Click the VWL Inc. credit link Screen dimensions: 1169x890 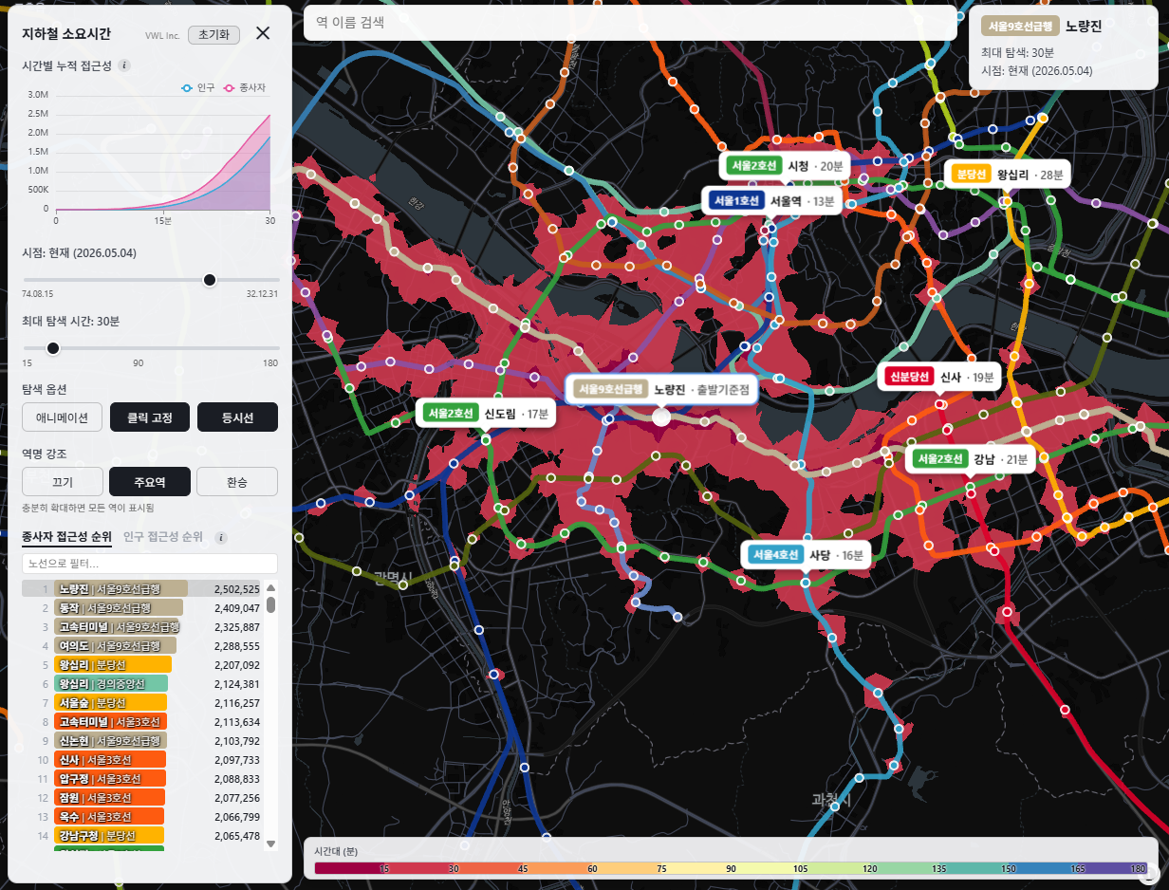click(162, 35)
